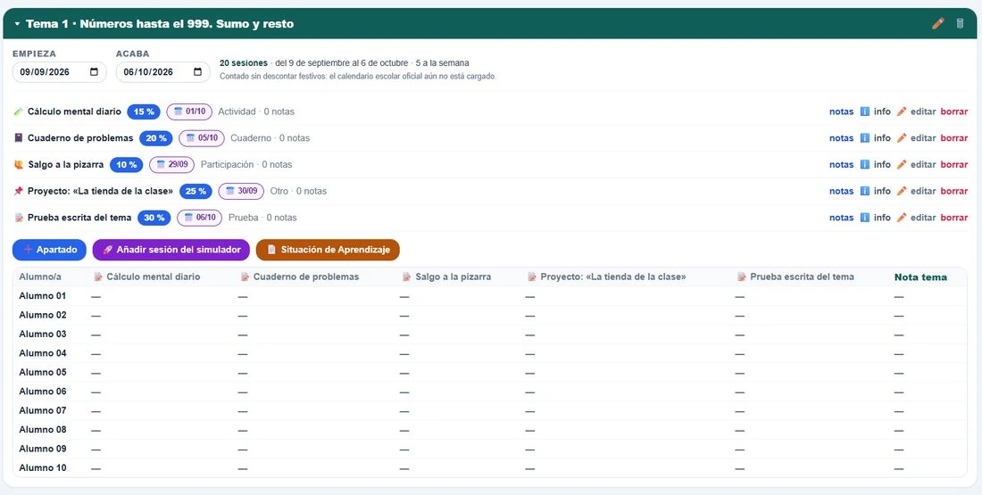Click Cuaderno de problemas table column header

click(x=300, y=276)
